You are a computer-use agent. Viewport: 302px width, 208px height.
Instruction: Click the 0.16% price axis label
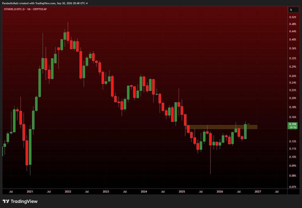[292, 117]
